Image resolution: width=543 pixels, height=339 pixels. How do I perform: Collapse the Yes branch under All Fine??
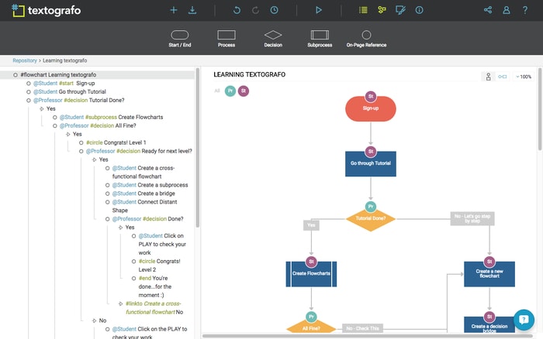point(68,134)
